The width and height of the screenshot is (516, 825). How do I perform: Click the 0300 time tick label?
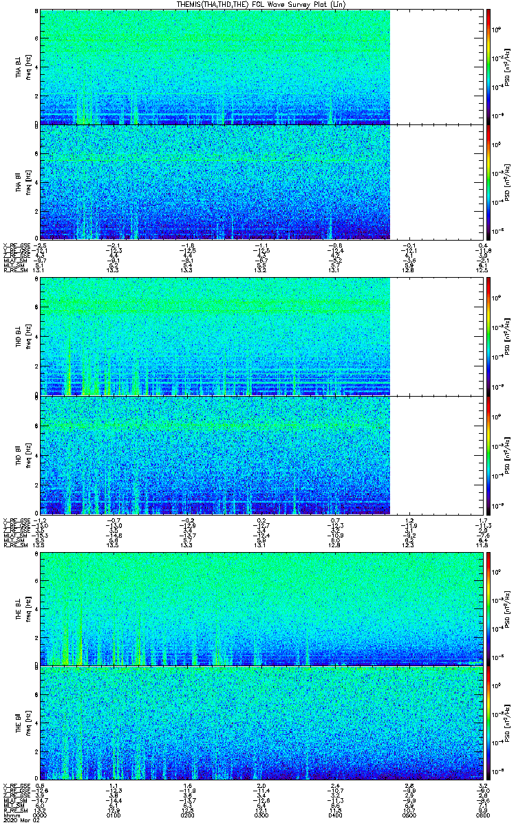(261, 815)
